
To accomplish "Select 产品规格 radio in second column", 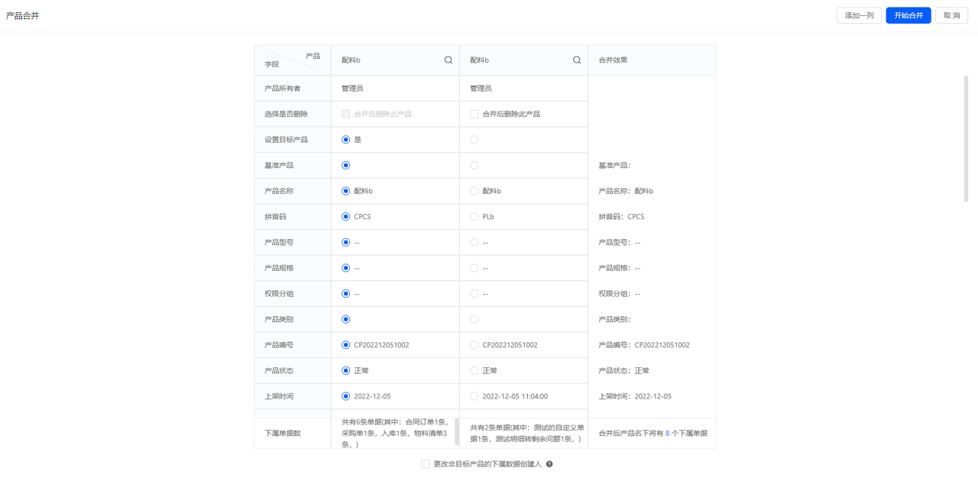I will pos(474,268).
